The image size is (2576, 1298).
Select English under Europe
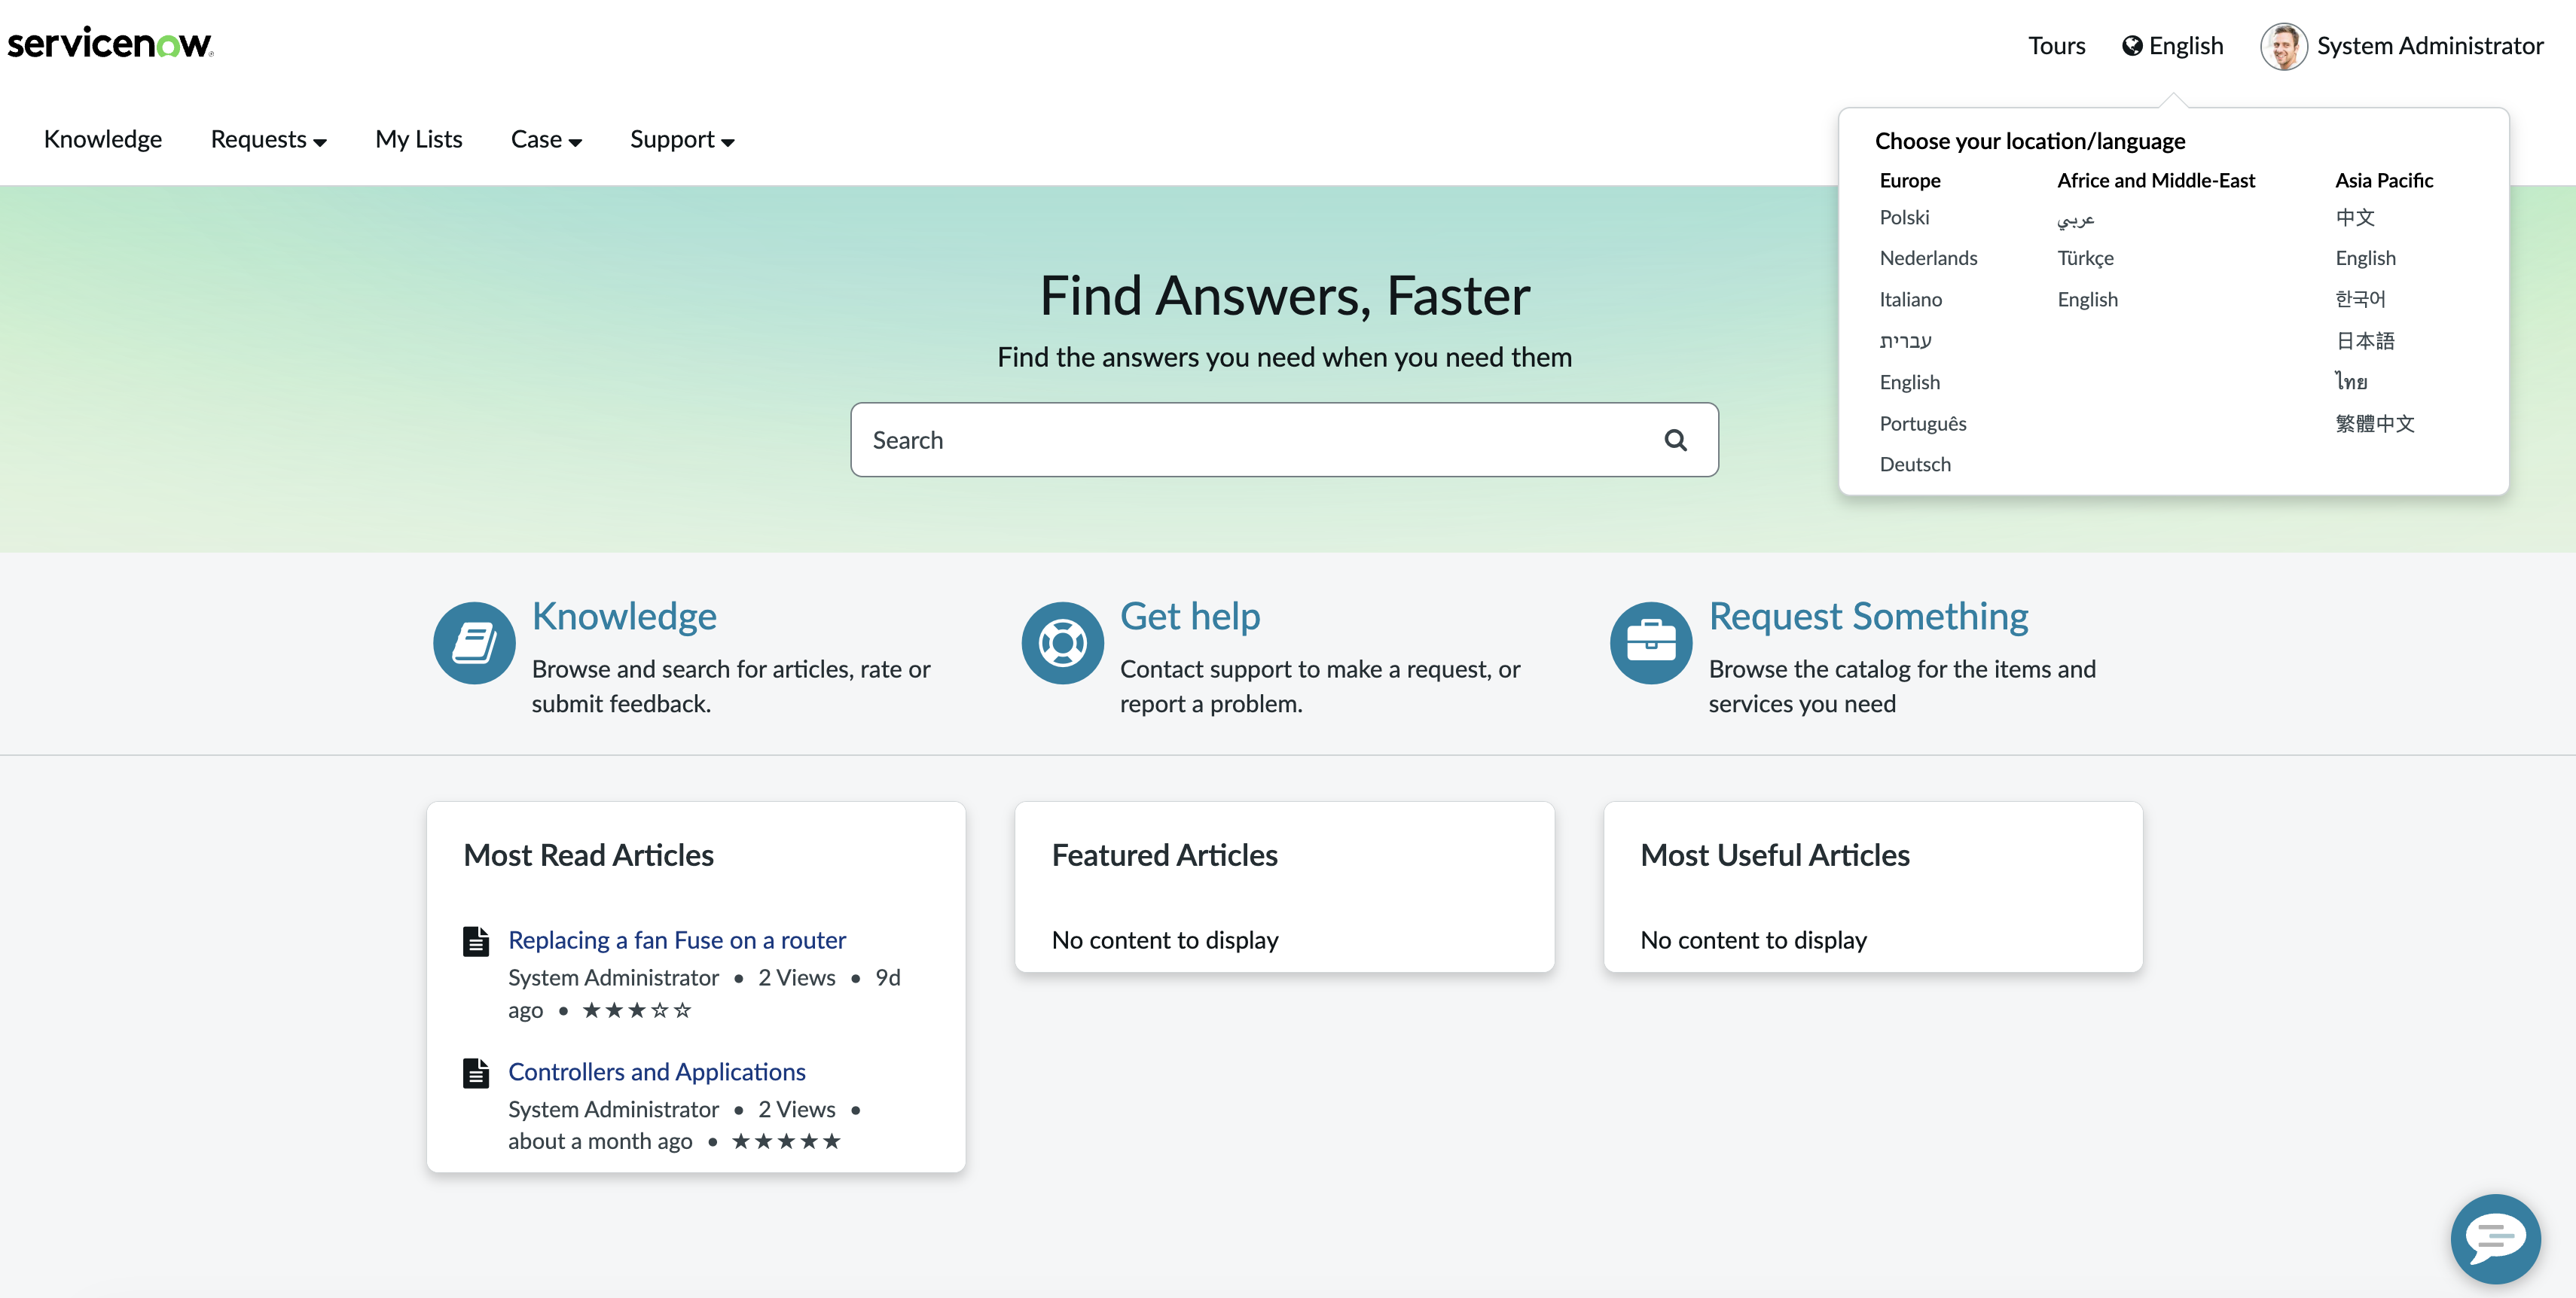pos(1910,382)
